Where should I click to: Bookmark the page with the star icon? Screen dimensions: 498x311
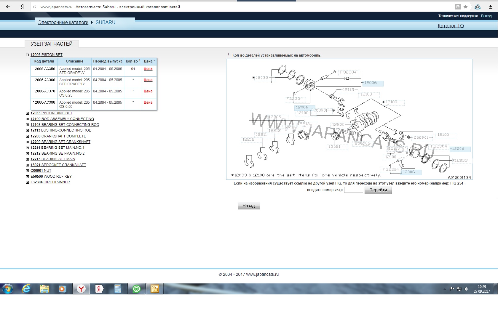465,7
